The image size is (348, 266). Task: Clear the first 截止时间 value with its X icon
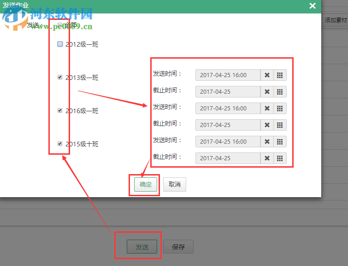(267, 91)
